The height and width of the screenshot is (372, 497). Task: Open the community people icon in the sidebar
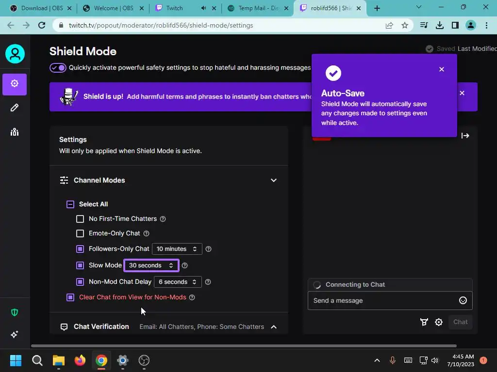[15, 132]
